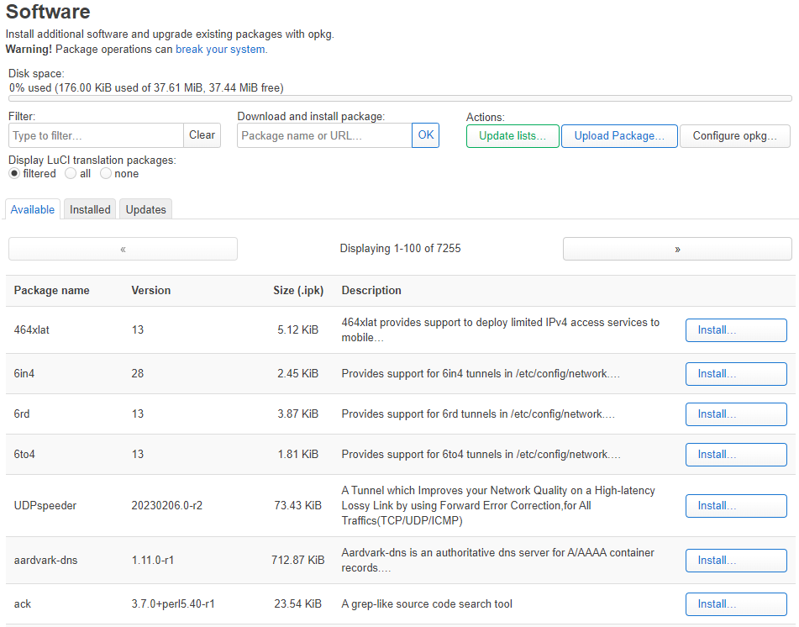Viewport: 799px width, 627px height.
Task: Follow the 'break your system' link
Action: click(x=220, y=50)
